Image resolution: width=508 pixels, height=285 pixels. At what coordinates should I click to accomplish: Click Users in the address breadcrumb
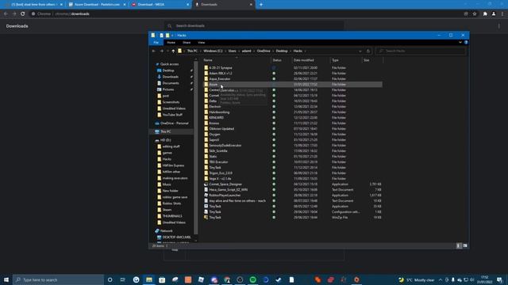(232, 51)
